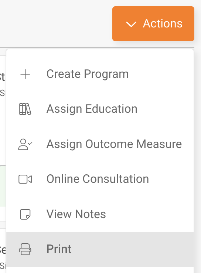Click the plus icon beside Create Program
201x273 pixels.
coord(25,74)
